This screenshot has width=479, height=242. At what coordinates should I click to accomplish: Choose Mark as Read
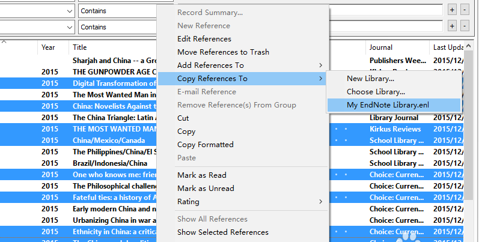[x=201, y=175]
